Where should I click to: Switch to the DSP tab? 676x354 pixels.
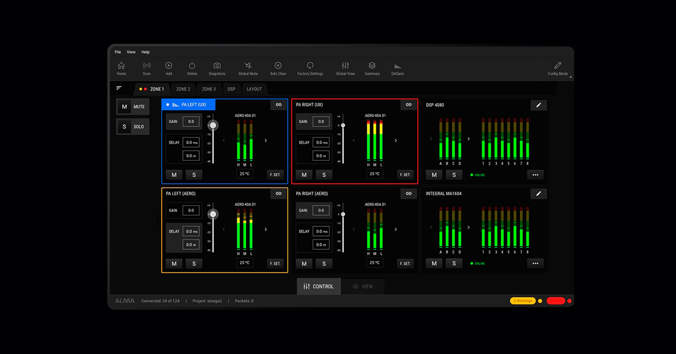(x=232, y=89)
